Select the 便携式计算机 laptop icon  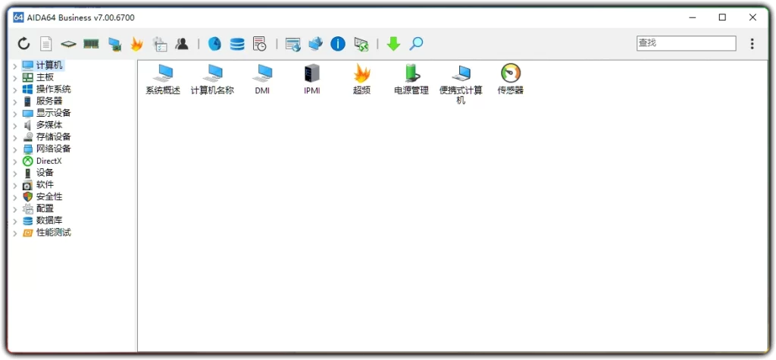[x=462, y=83]
